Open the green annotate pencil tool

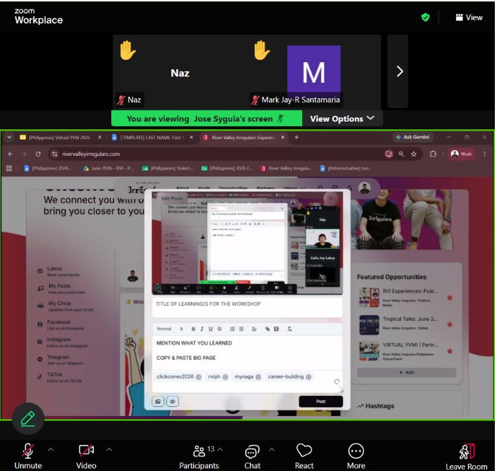click(x=28, y=419)
